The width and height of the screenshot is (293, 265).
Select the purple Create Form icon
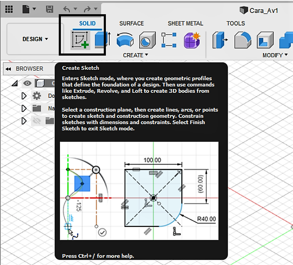(192, 40)
